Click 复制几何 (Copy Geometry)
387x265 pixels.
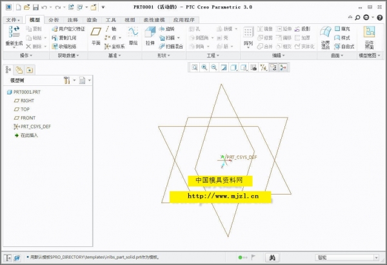pos(64,37)
